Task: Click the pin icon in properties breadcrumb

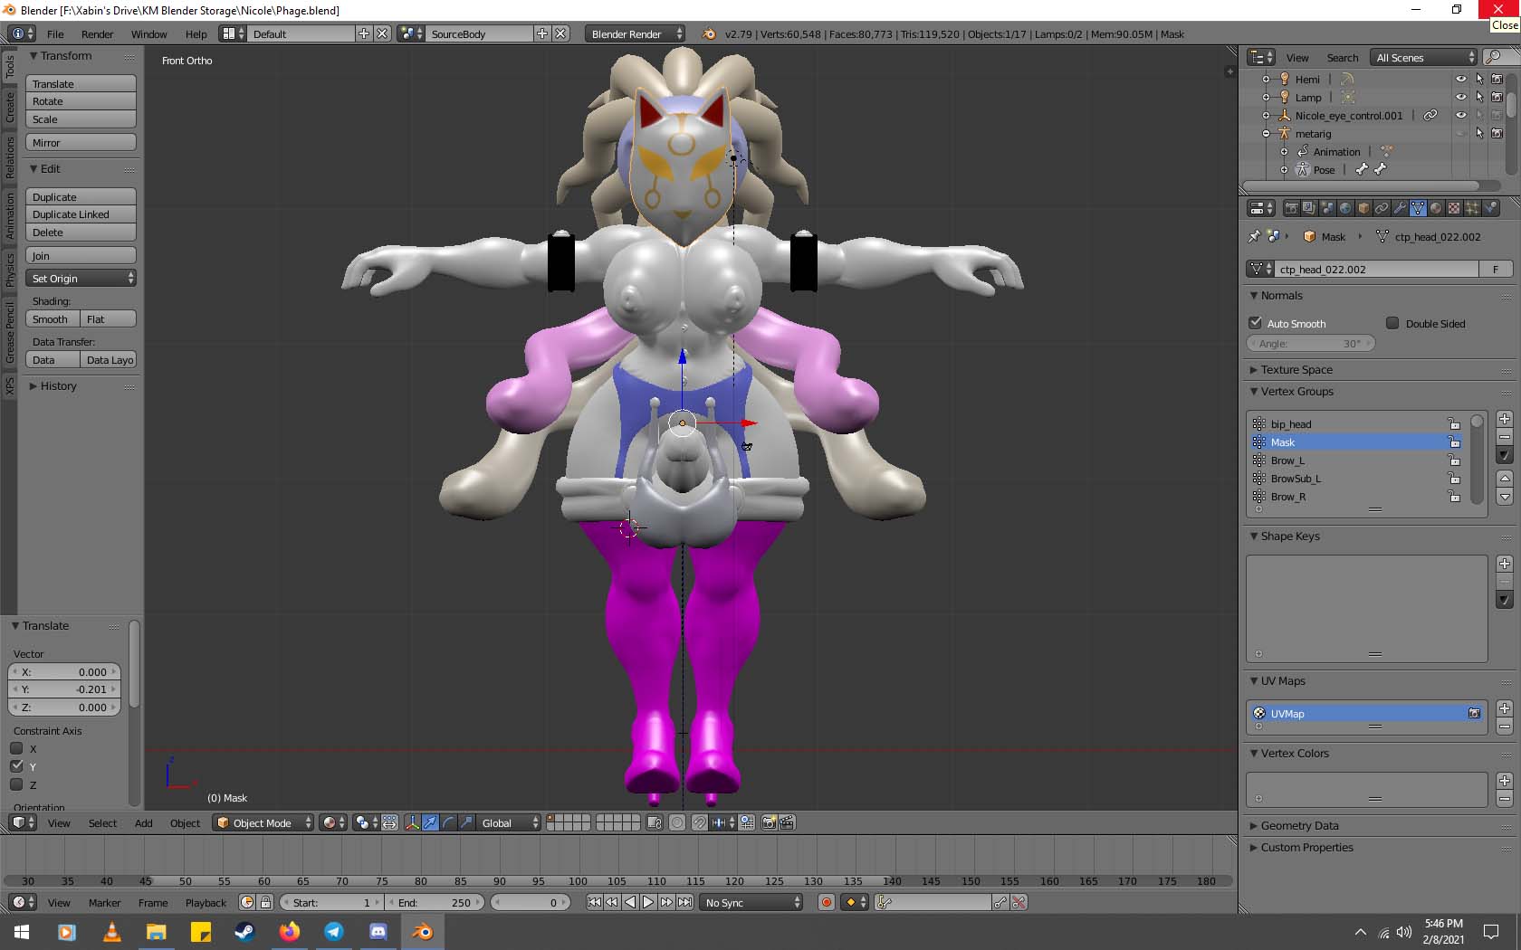Action: [1254, 237]
